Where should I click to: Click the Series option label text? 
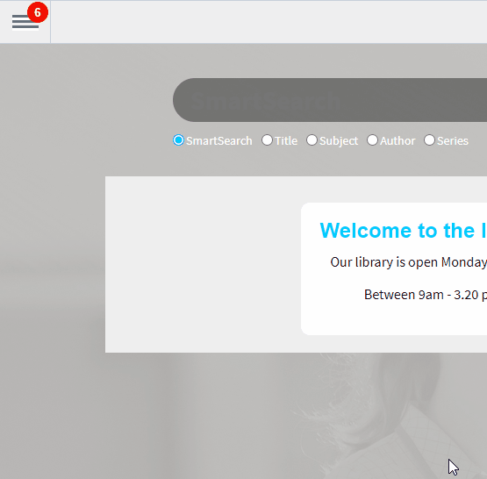coord(453,141)
